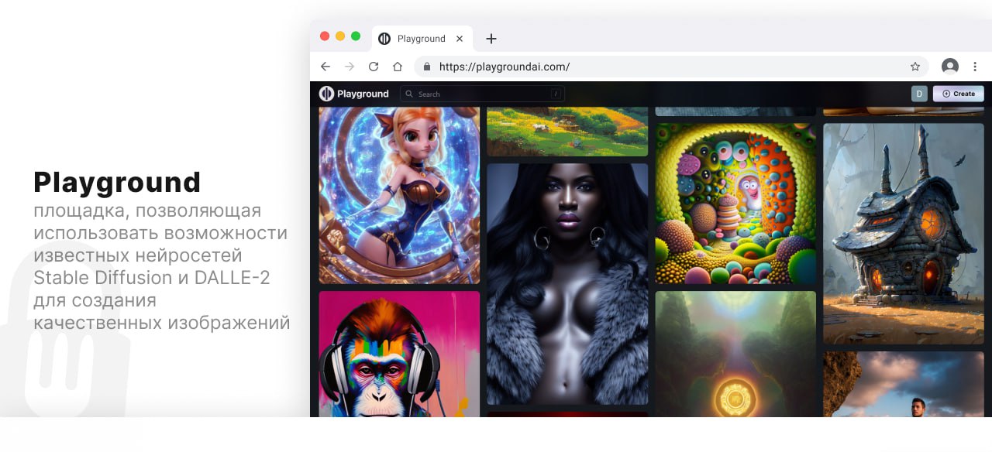The image size is (992, 452).
Task: Open the user avatar labeled D
Action: pos(919,94)
